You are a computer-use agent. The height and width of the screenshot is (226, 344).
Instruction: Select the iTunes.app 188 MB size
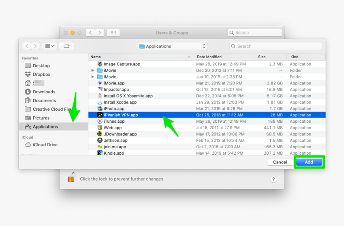[275, 121]
